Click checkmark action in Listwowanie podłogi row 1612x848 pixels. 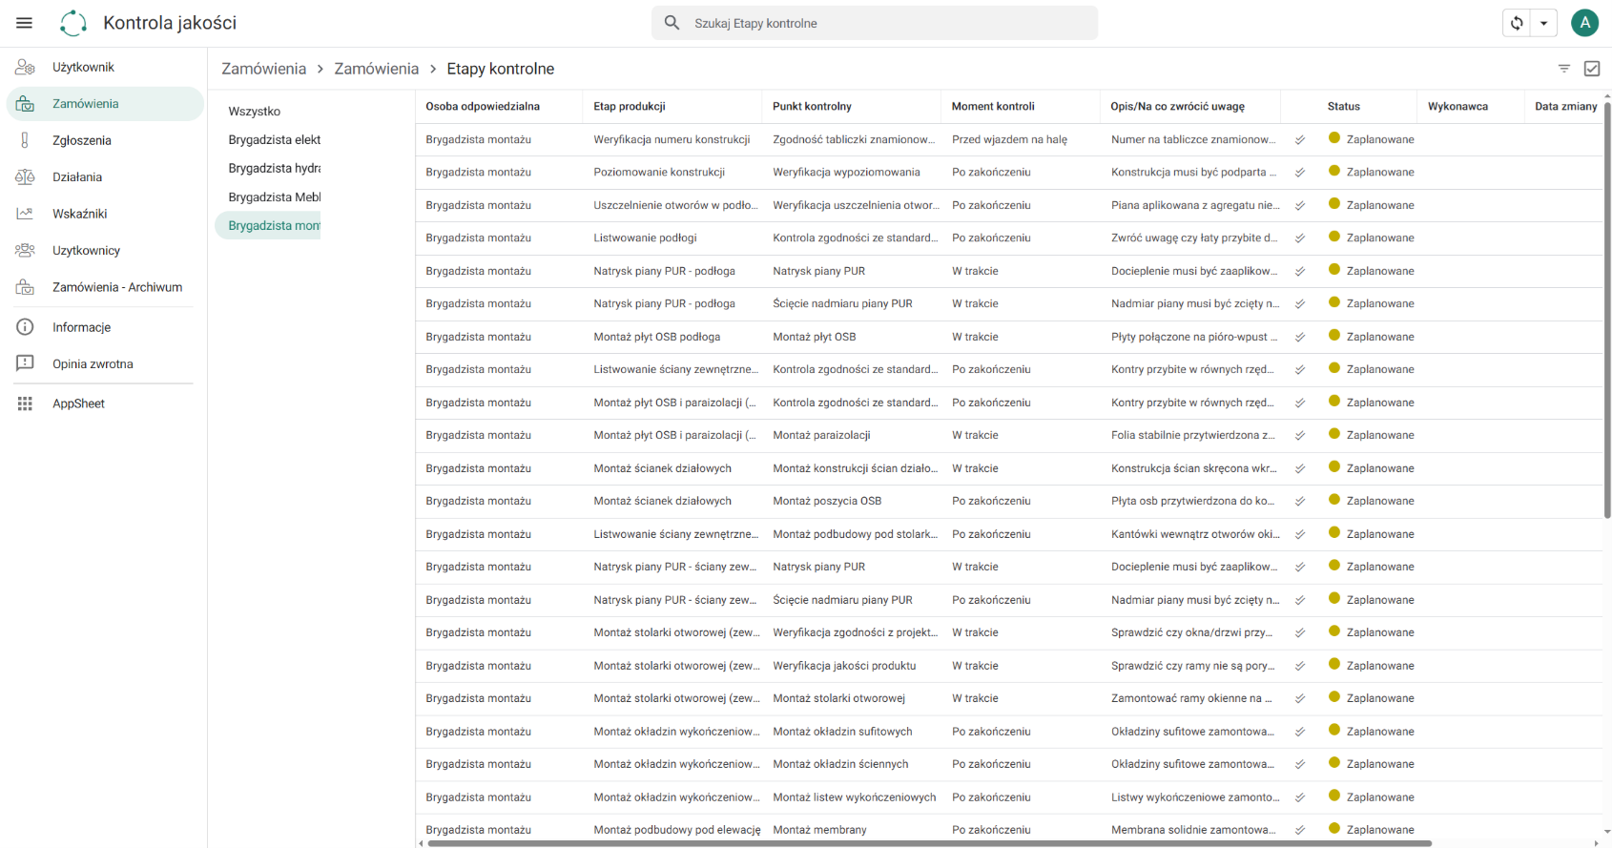1299,238
